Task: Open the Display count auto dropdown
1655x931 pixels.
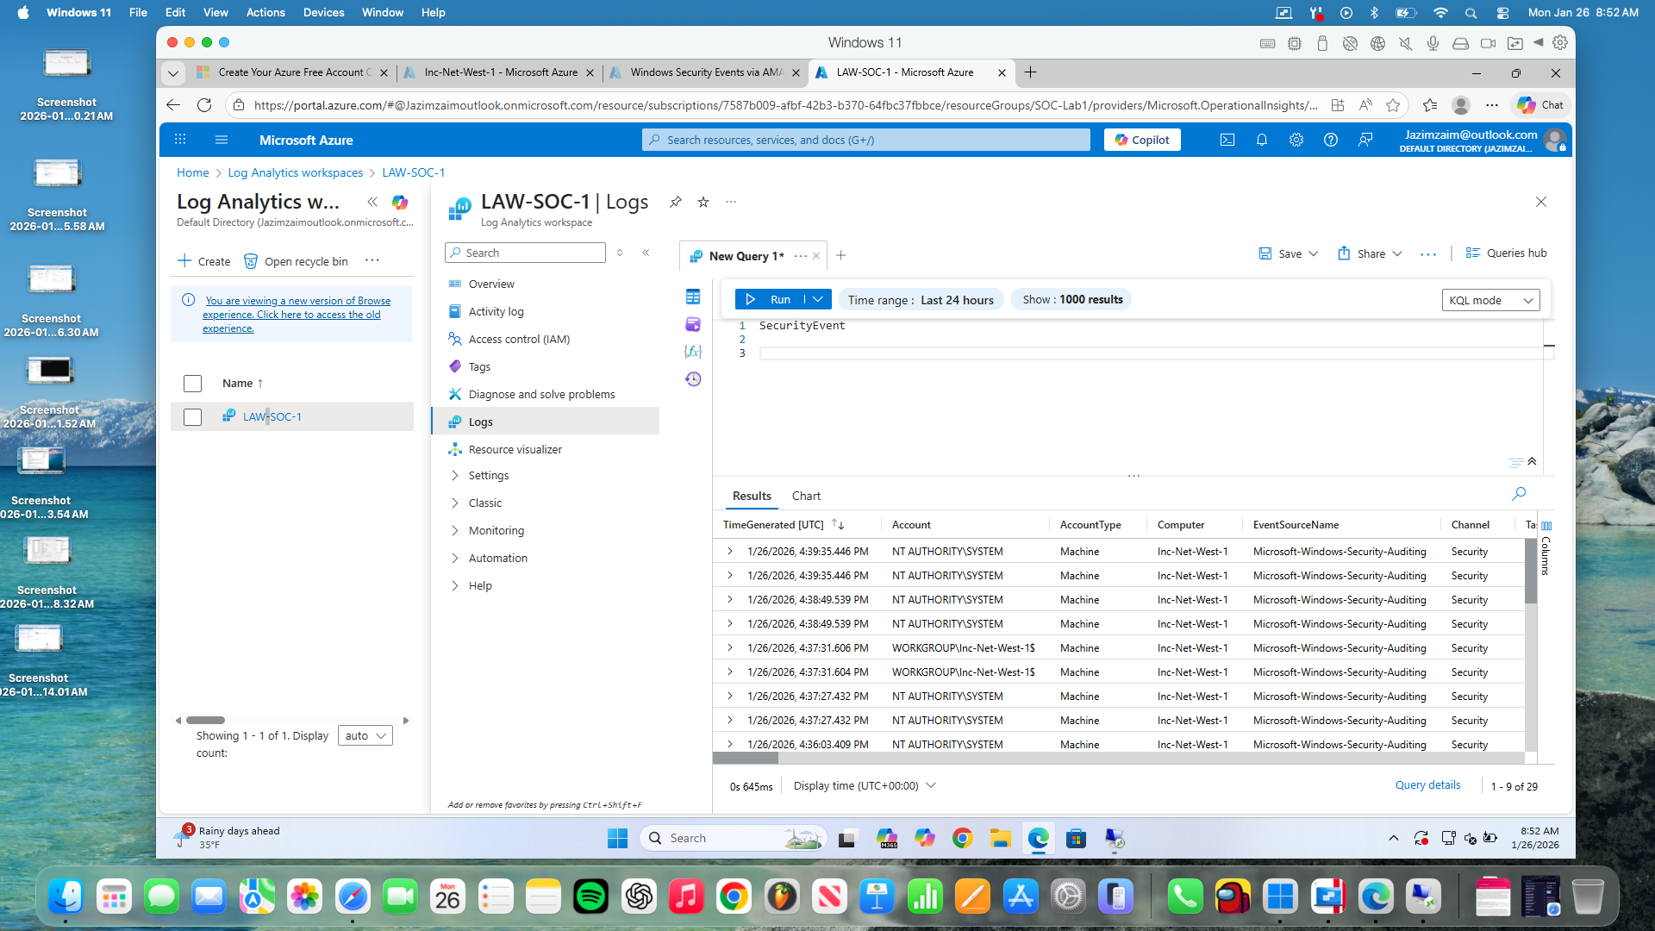Action: click(365, 735)
